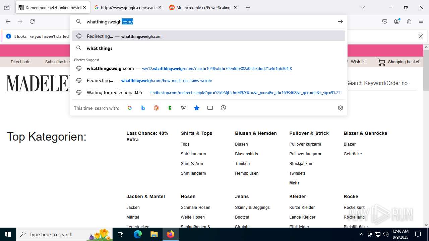Open volume control in system tray
This screenshot has height=241, width=429.
click(x=386, y=234)
